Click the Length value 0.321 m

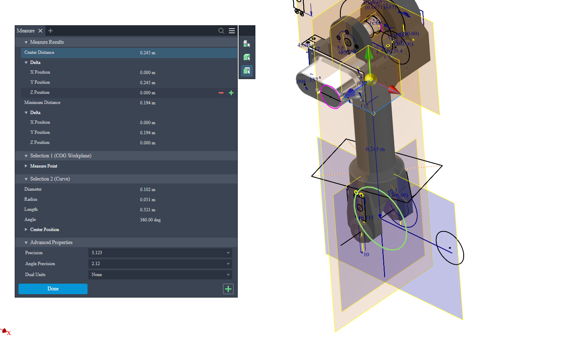pos(148,210)
